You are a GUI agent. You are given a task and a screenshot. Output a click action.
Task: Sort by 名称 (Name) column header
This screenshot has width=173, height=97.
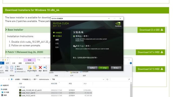21,84
